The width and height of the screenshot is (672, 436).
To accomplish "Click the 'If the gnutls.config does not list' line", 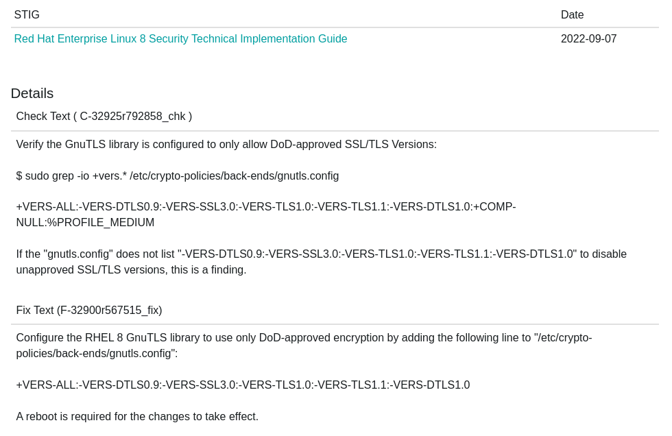I will pos(321,254).
